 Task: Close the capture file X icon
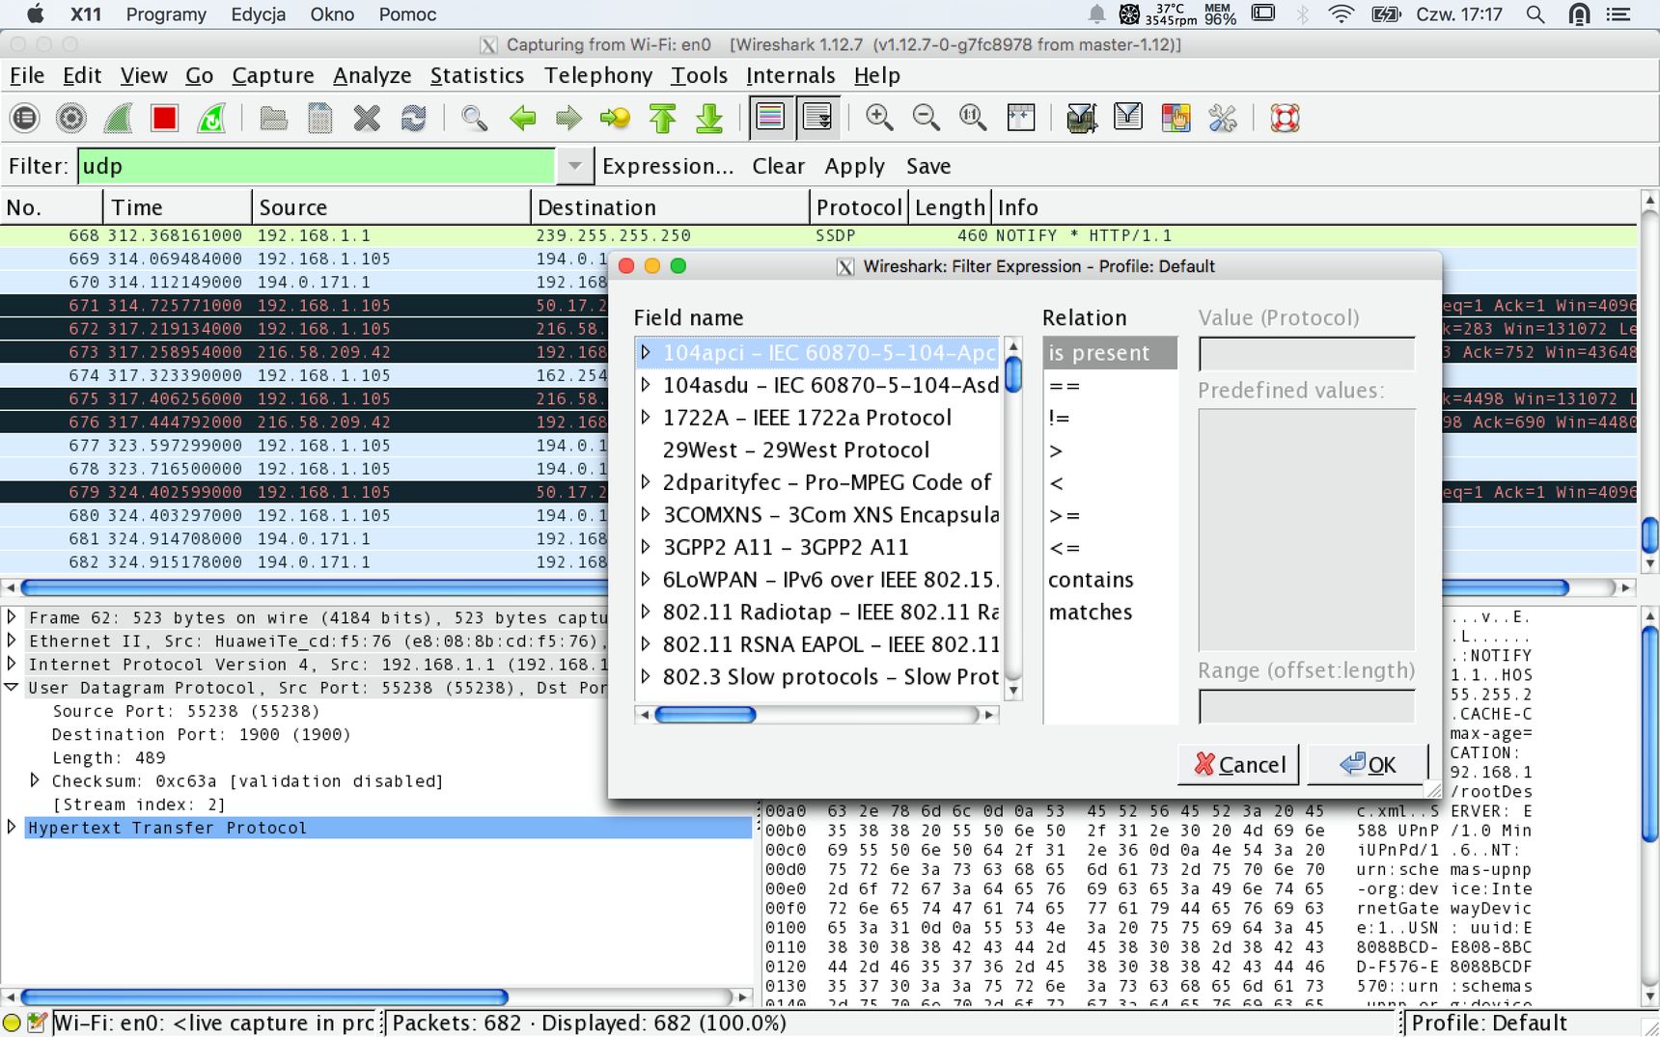[x=367, y=119]
